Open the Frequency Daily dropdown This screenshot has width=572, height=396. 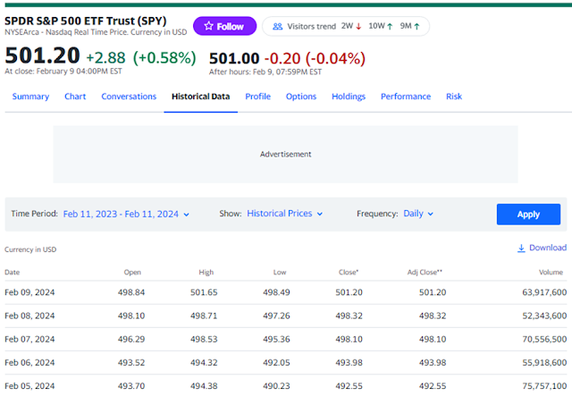[418, 214]
